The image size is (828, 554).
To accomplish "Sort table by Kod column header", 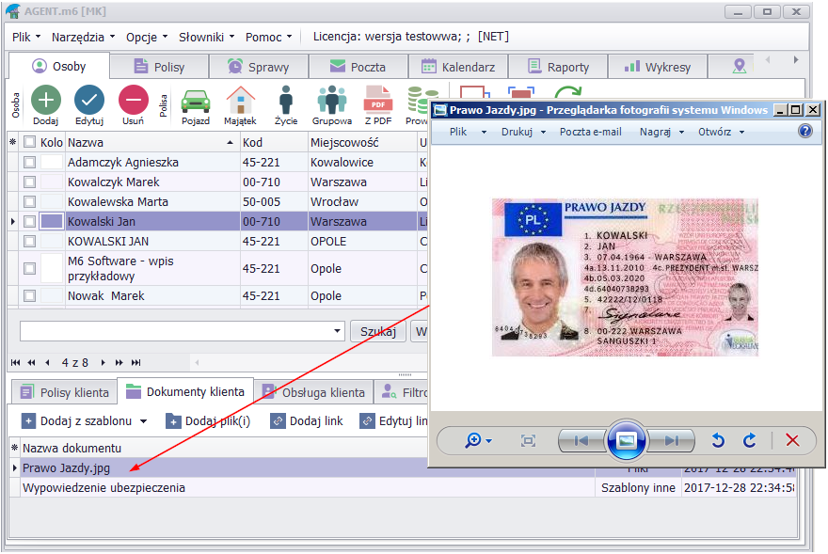I will pos(274,142).
